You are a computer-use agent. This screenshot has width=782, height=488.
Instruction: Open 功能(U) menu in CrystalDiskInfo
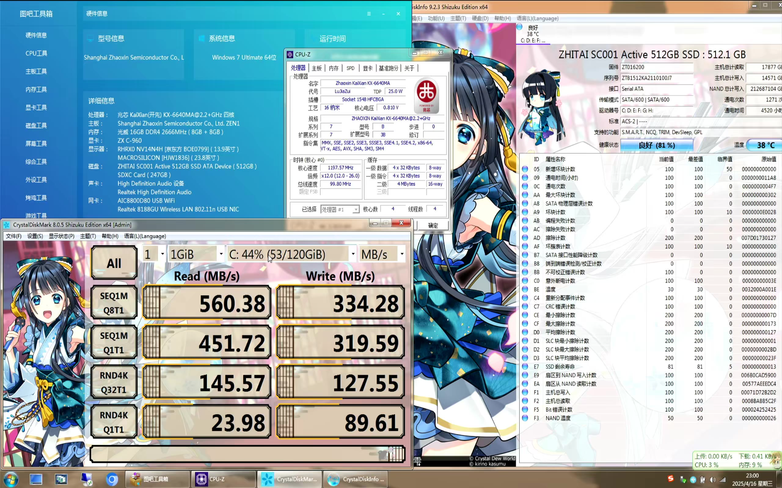[x=436, y=18]
